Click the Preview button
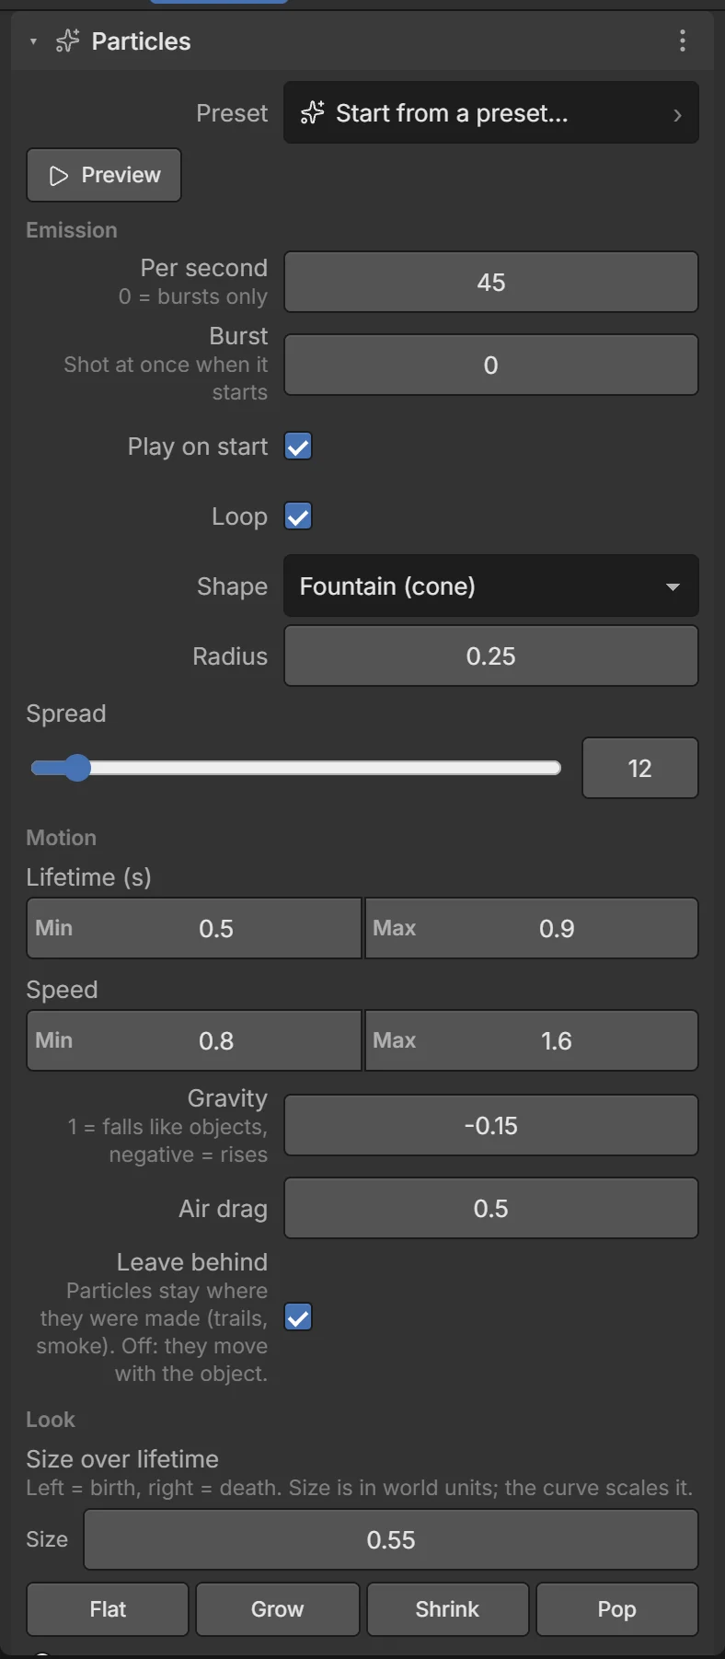This screenshot has width=725, height=1659. point(104,175)
